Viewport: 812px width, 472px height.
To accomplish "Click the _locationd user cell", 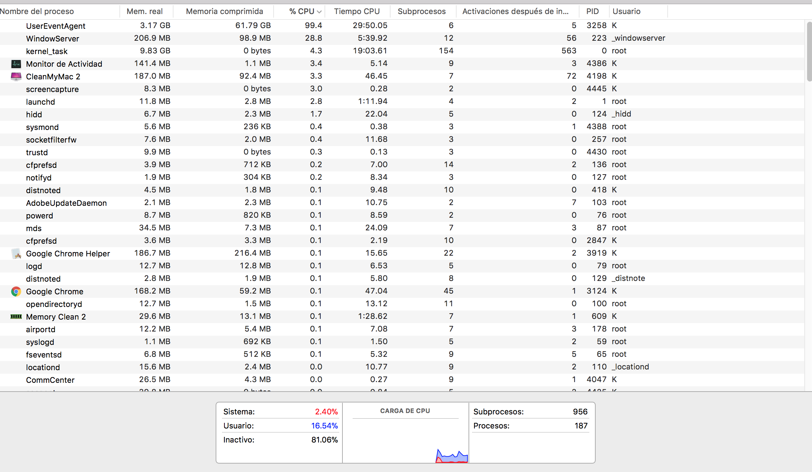I will coord(630,367).
